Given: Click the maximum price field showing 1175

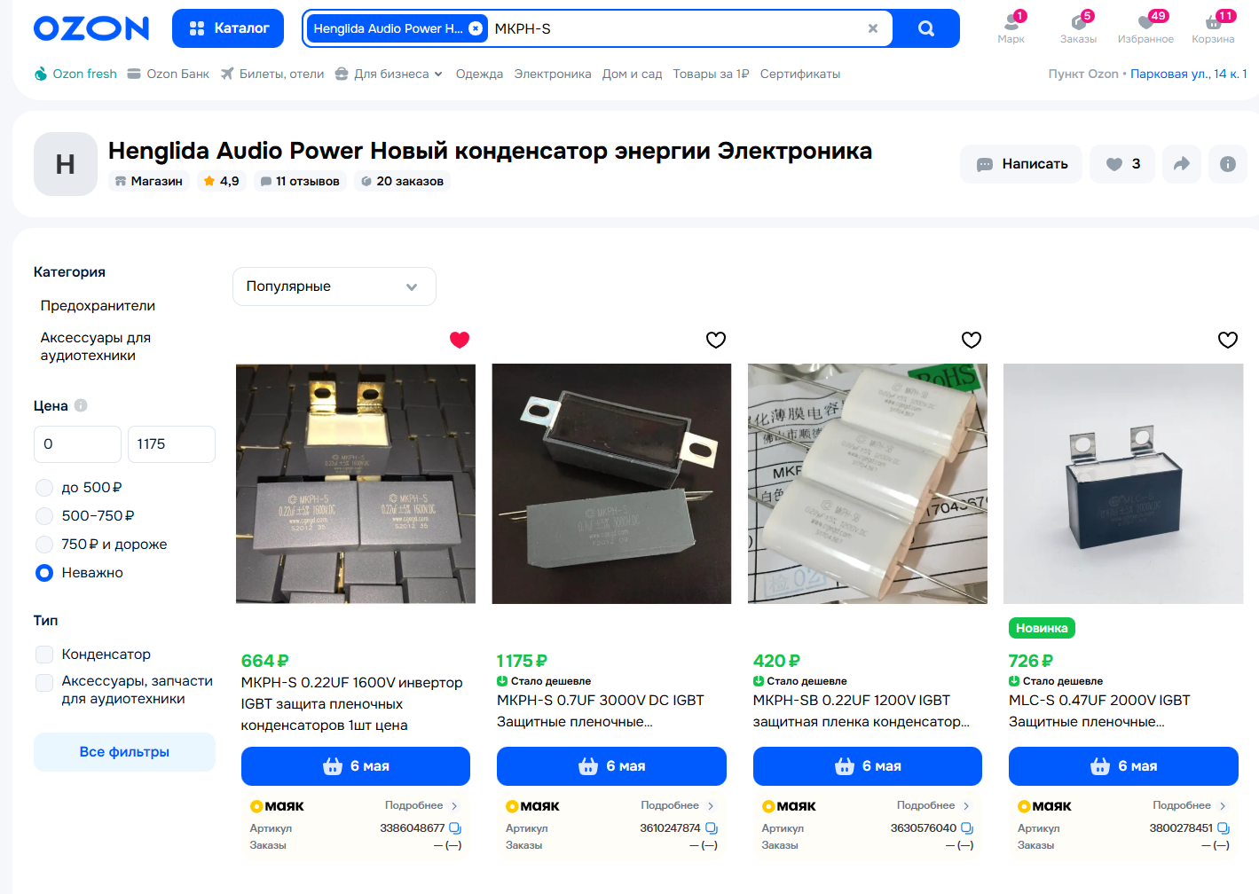Looking at the screenshot, I should tap(171, 444).
